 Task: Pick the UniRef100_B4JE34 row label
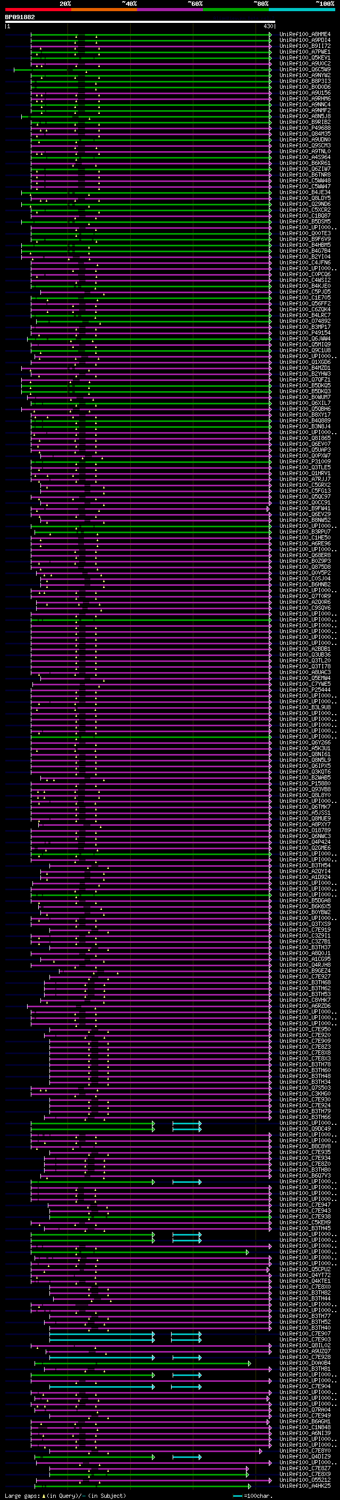pyautogui.click(x=305, y=192)
